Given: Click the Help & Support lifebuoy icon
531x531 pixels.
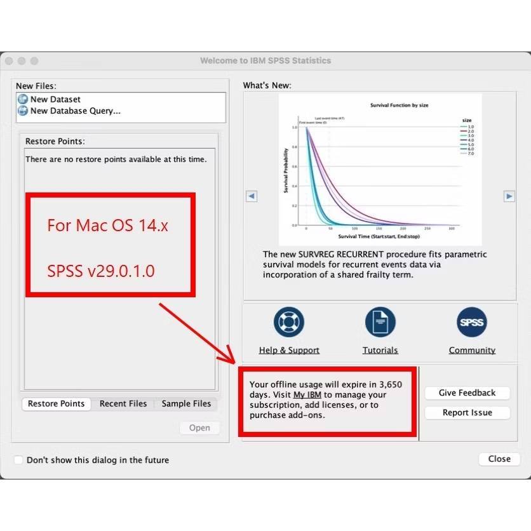Looking at the screenshot, I should 289,322.
